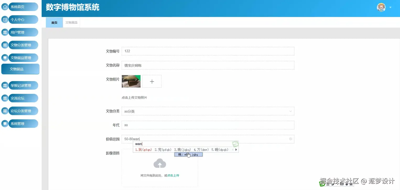The height and width of the screenshot is (190, 400).
Task: Click the grid icon beside 用户管理
Action: point(5,32)
